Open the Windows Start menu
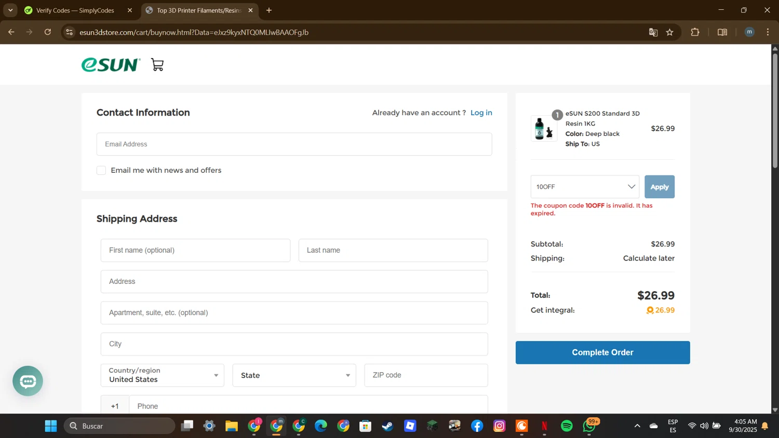The image size is (779, 438). pos(51,426)
